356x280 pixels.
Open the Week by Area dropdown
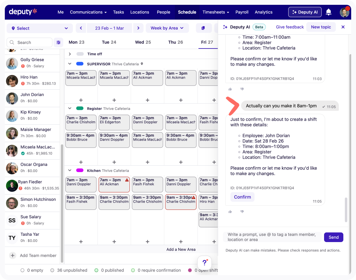167,28
